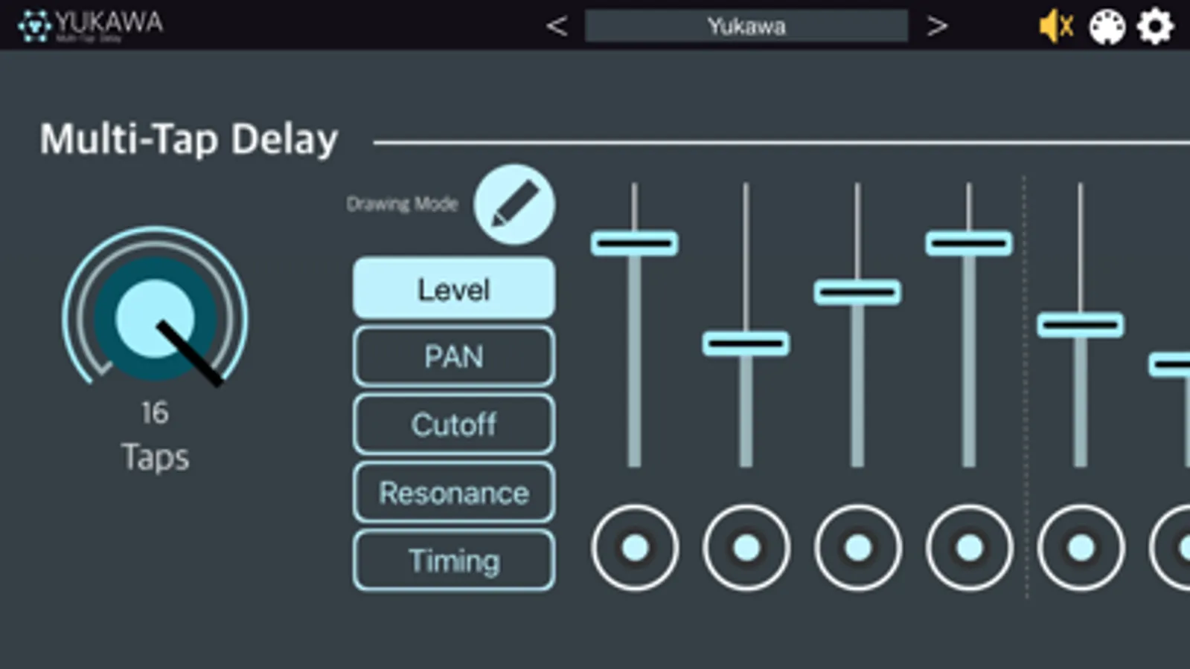Image resolution: width=1190 pixels, height=669 pixels.
Task: Click the fourth tap's round knob
Action: point(970,549)
